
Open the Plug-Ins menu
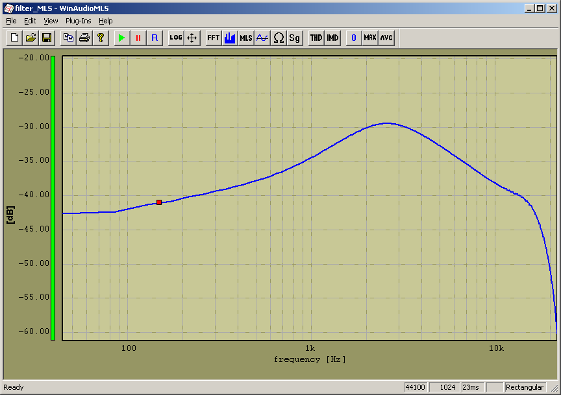point(78,21)
